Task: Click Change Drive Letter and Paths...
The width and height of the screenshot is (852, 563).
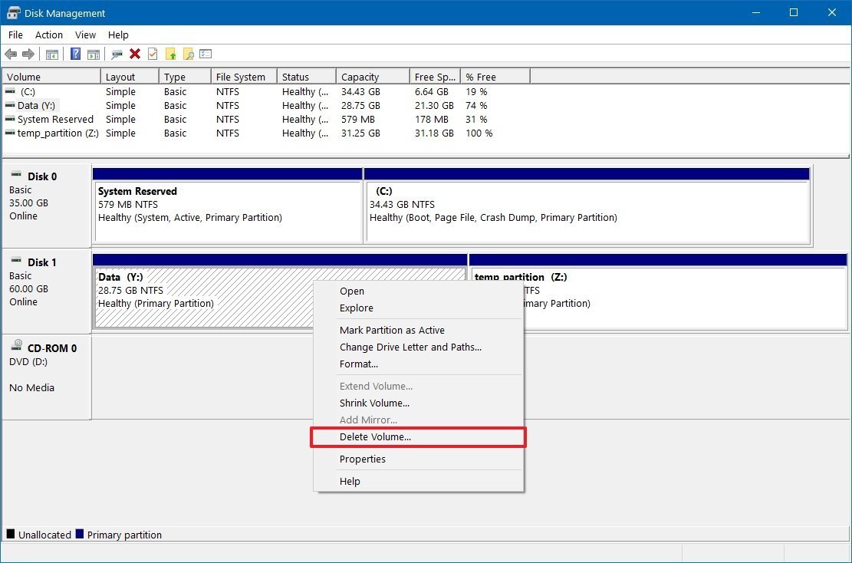Action: click(x=410, y=347)
